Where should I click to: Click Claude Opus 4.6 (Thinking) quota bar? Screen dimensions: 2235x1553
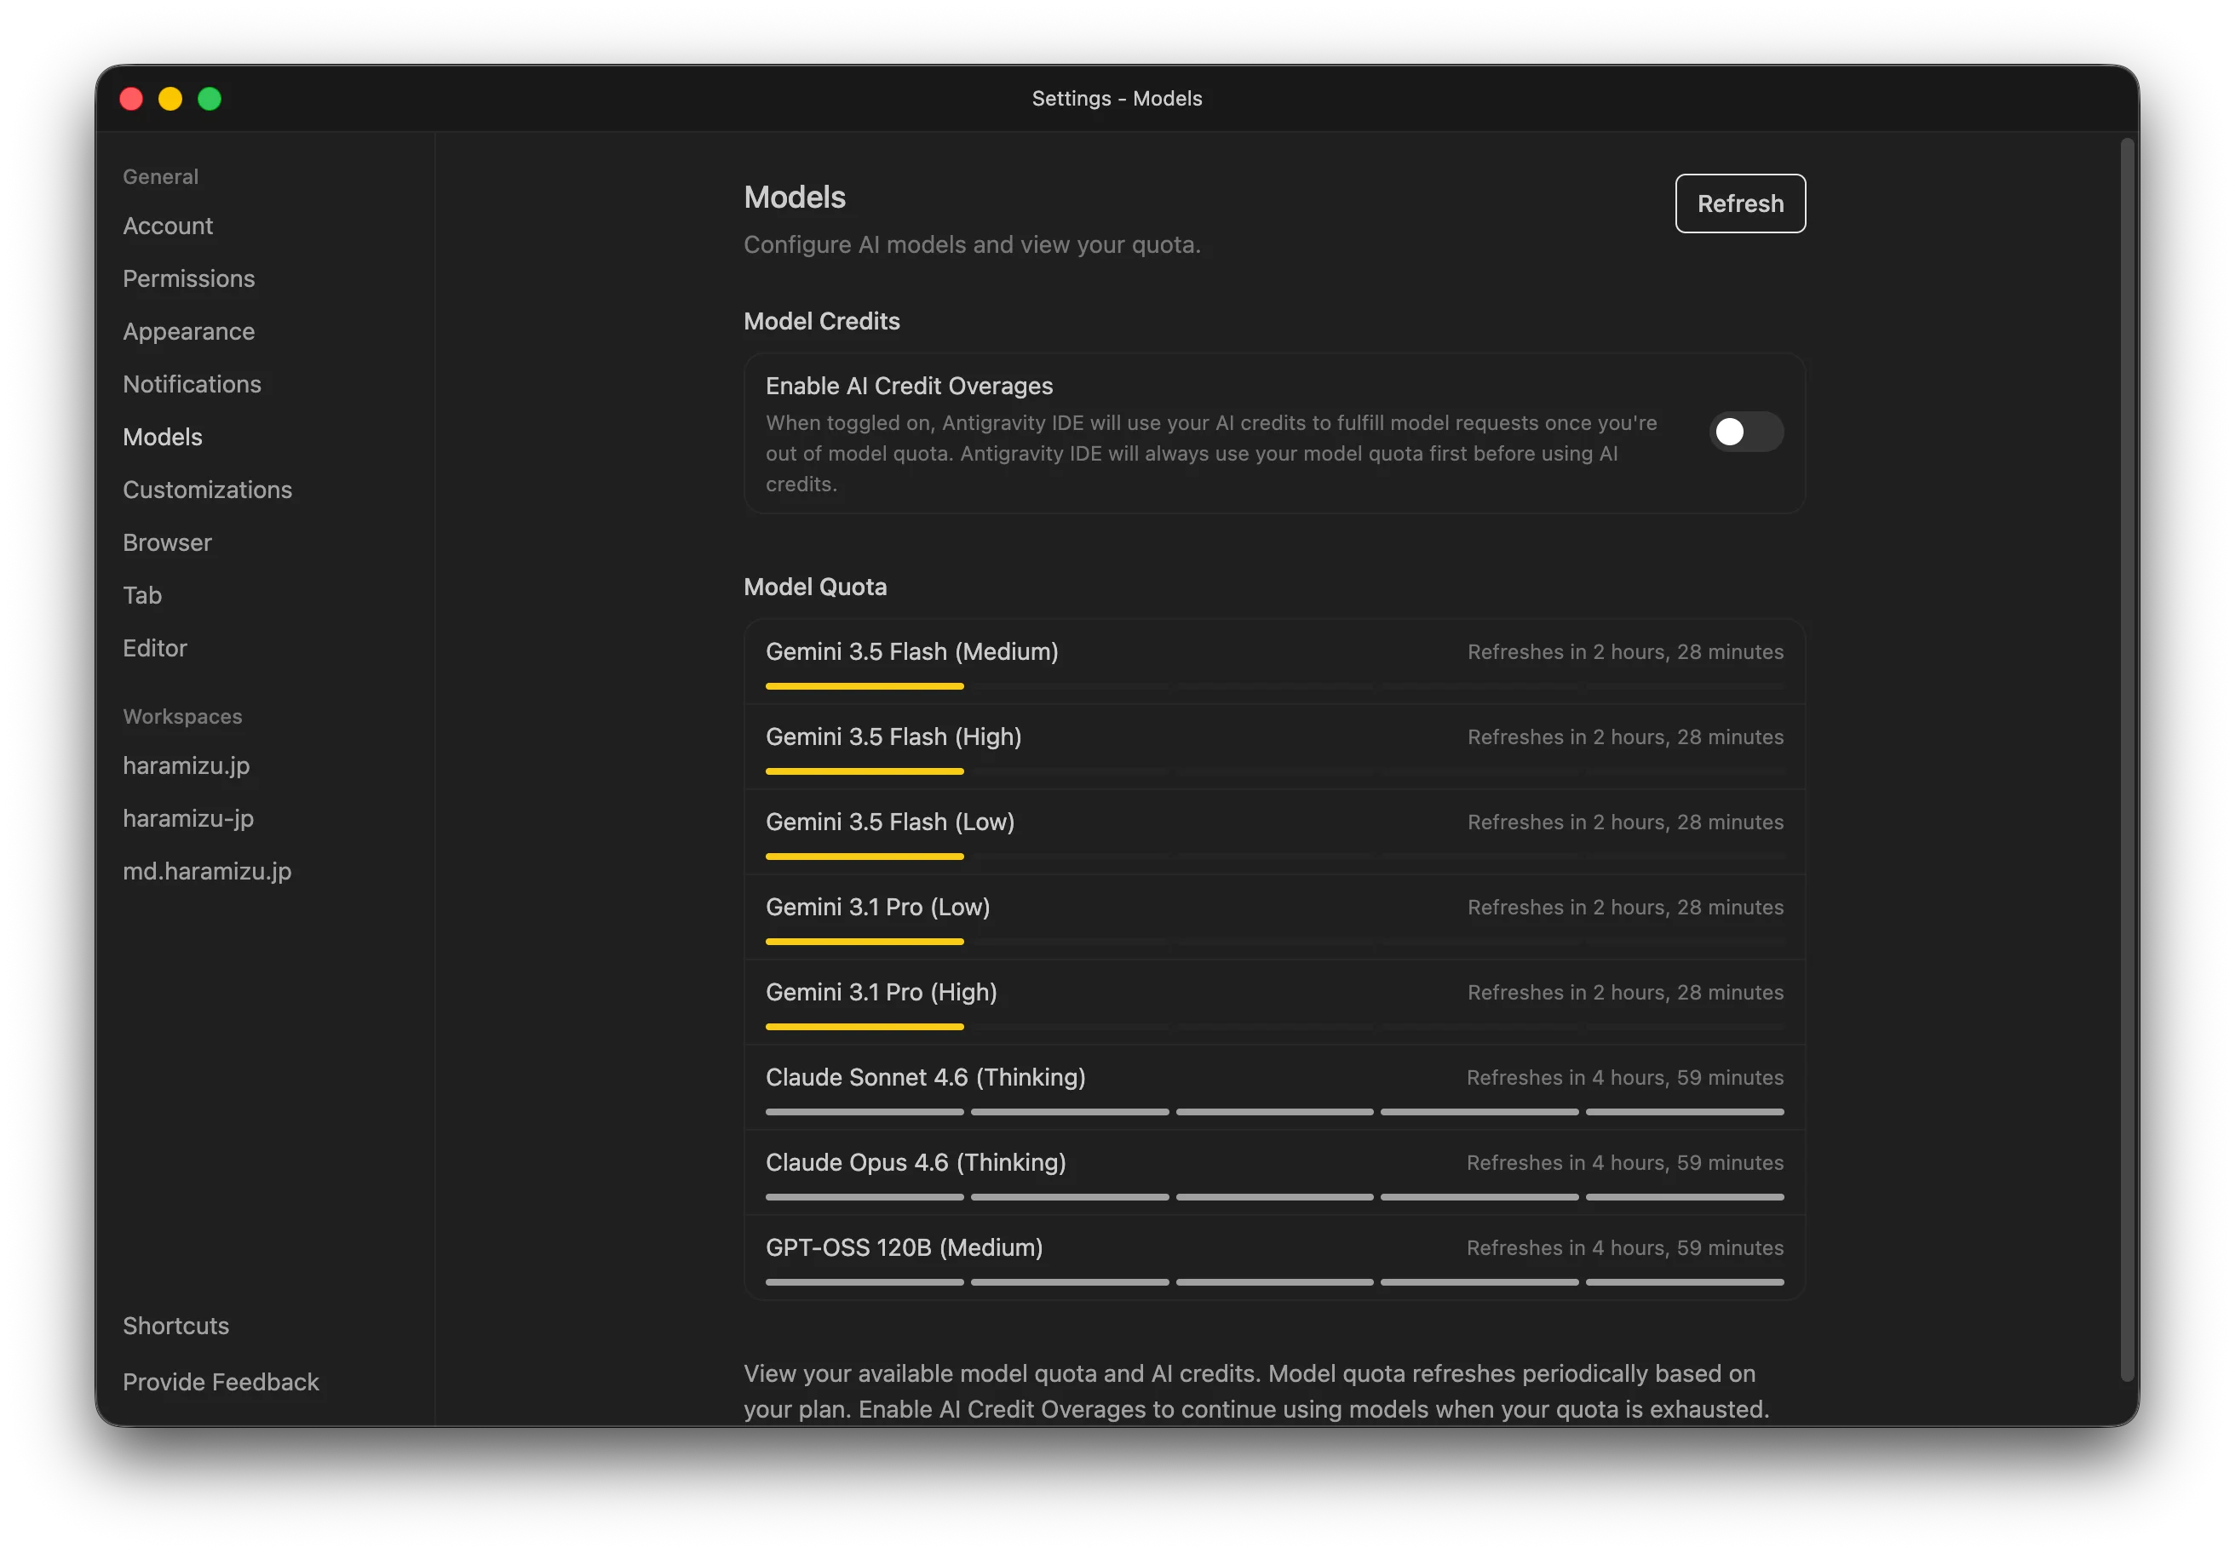tap(1274, 1197)
